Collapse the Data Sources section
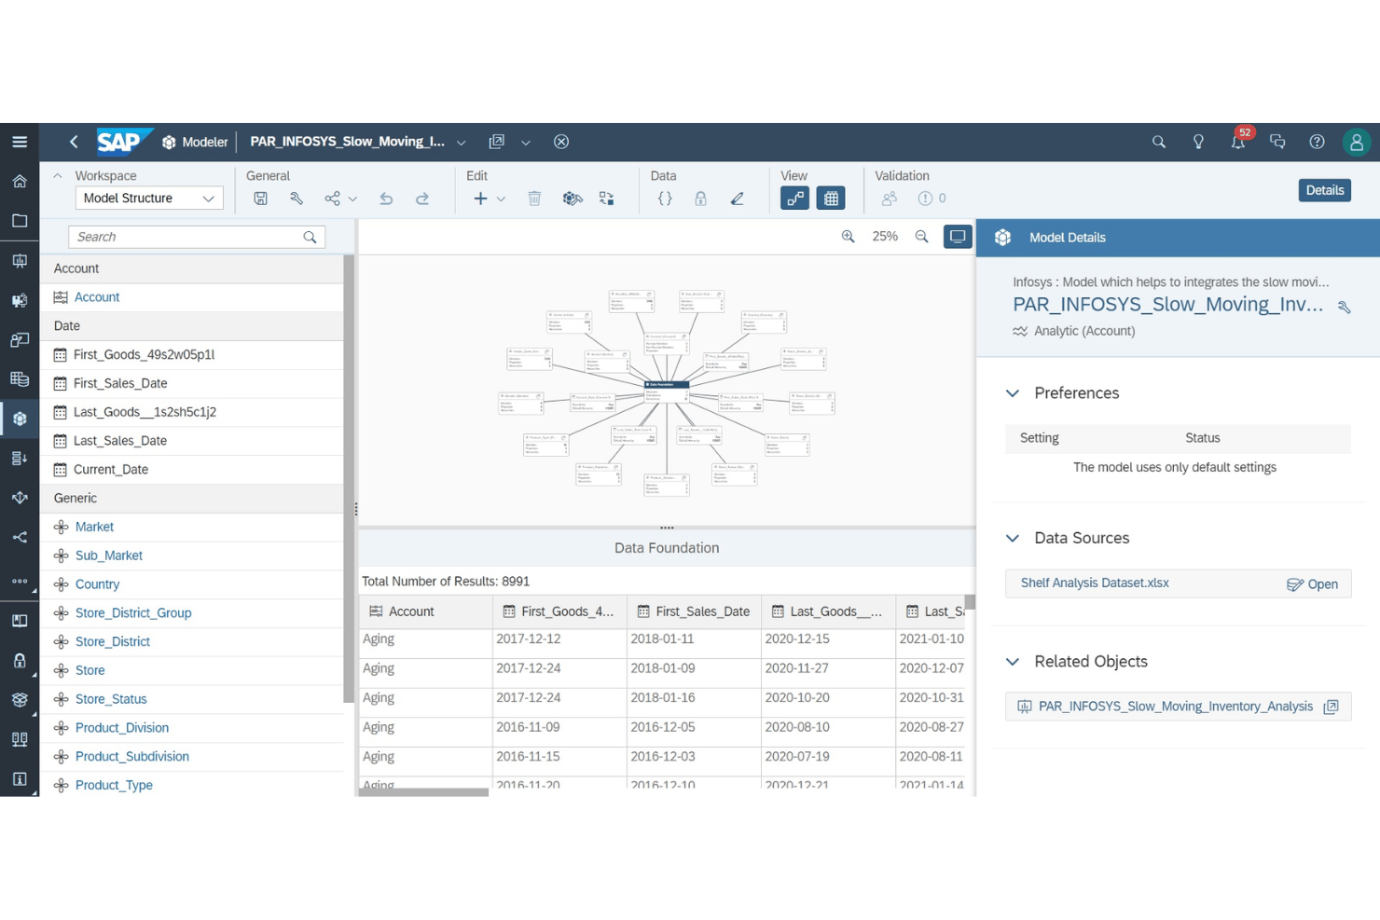Viewport: 1380px width, 920px height. [1013, 538]
